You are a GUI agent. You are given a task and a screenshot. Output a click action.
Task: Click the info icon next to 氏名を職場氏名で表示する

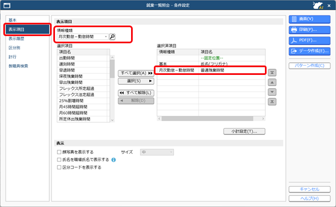[113, 160]
